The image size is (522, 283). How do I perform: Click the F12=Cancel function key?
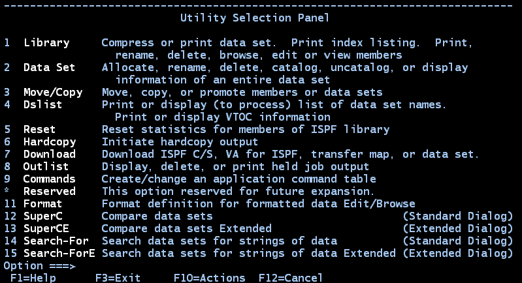[291, 278]
